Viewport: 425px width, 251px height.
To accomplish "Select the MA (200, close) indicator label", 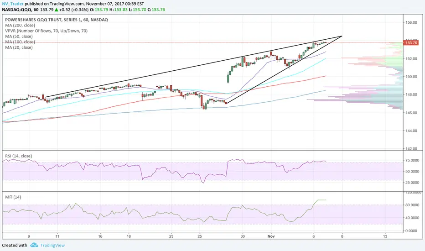I will click(20, 25).
